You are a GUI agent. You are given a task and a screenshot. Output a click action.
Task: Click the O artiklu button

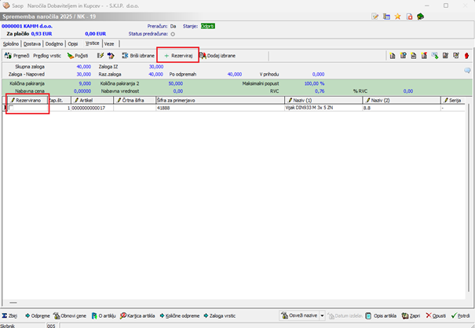[x=104, y=316]
